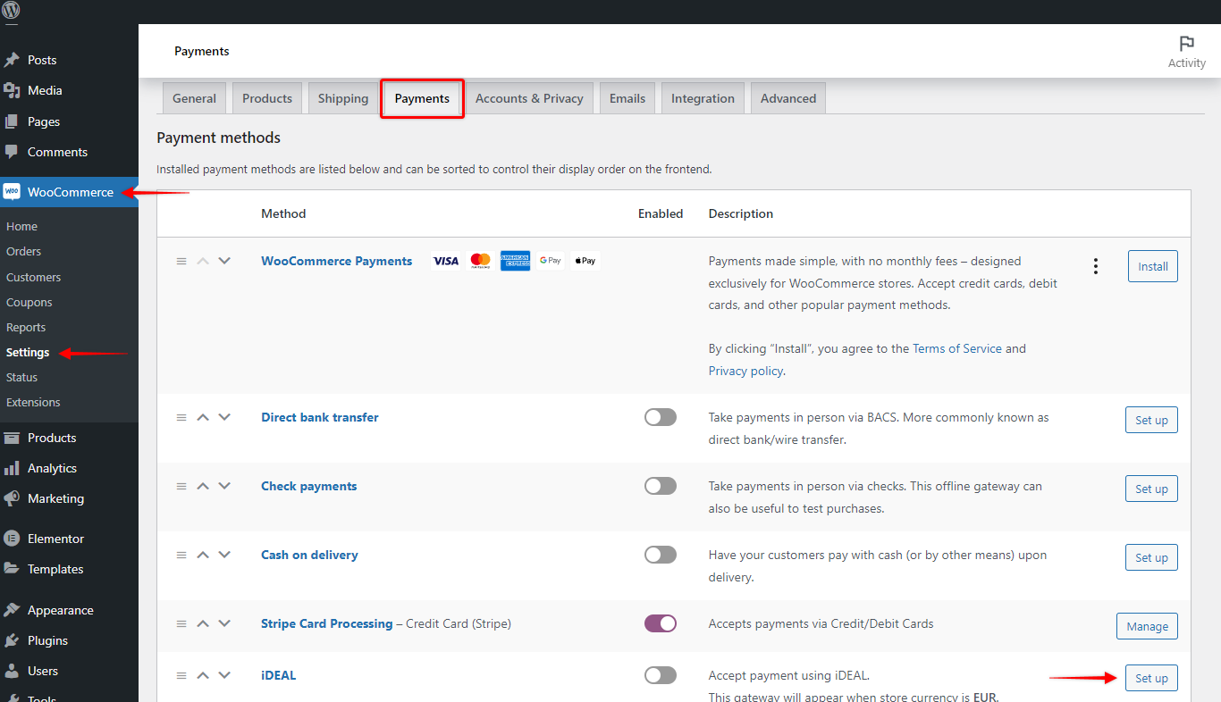
Task: Open the Integration tab
Action: coord(703,98)
